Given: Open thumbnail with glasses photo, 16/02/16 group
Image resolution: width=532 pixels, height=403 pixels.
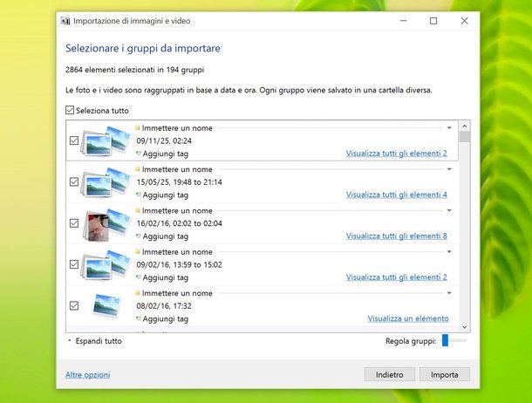Looking at the screenshot, I should (106, 223).
